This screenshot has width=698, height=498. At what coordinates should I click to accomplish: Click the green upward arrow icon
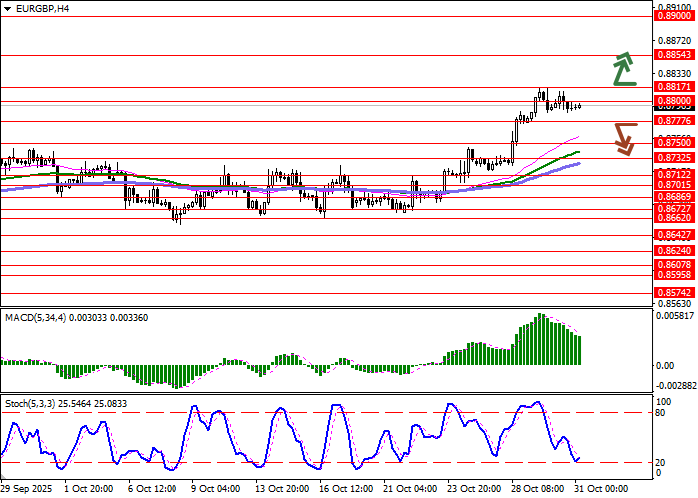624,68
